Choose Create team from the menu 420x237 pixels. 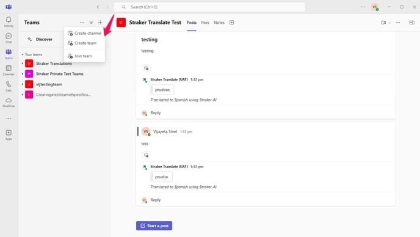click(x=85, y=43)
